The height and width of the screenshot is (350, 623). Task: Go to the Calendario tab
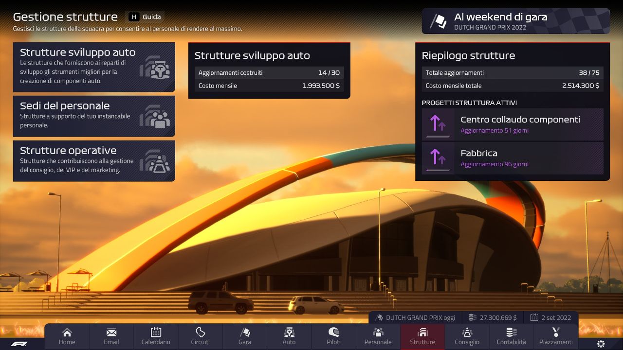[156, 336]
